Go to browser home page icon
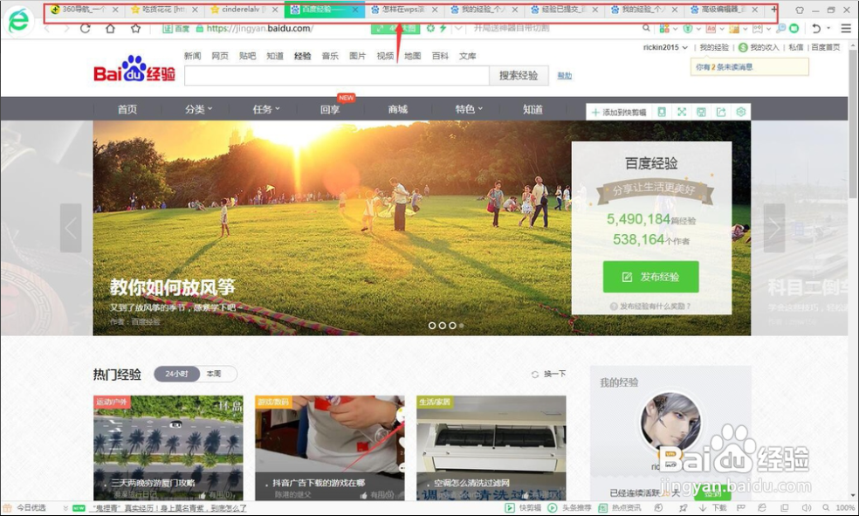Screen dimensions: 859x516 tap(110, 28)
